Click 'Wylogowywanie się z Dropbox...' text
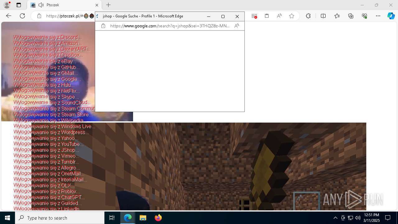This screenshot has height=224, width=398. (x=49, y=55)
